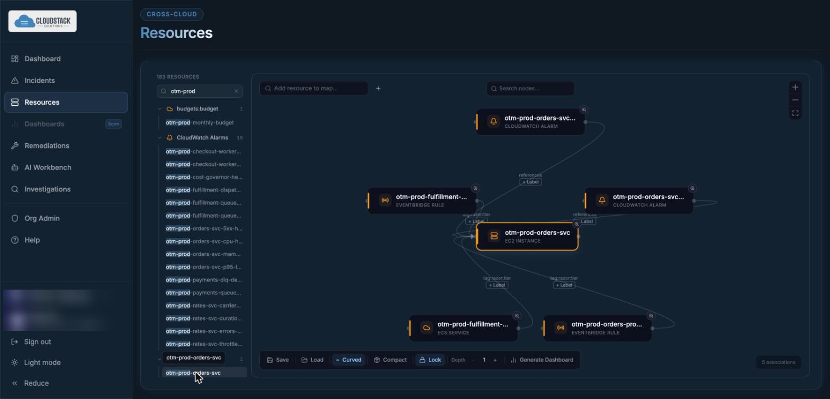830x399 pixels.
Task: Open magnifier on ECS:Service node
Action: tap(517, 316)
